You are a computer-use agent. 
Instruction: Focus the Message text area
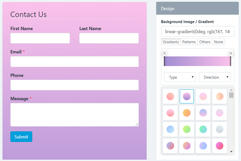tap(74, 115)
